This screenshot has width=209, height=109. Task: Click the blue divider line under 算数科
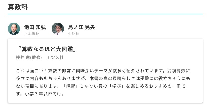pyautogui.click(x=105, y=14)
